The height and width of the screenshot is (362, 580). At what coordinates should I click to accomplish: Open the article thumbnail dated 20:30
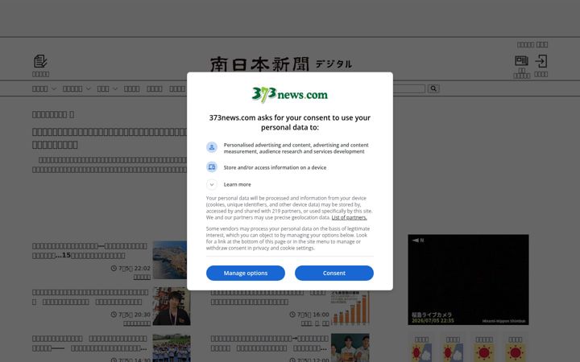pyautogui.click(x=172, y=306)
